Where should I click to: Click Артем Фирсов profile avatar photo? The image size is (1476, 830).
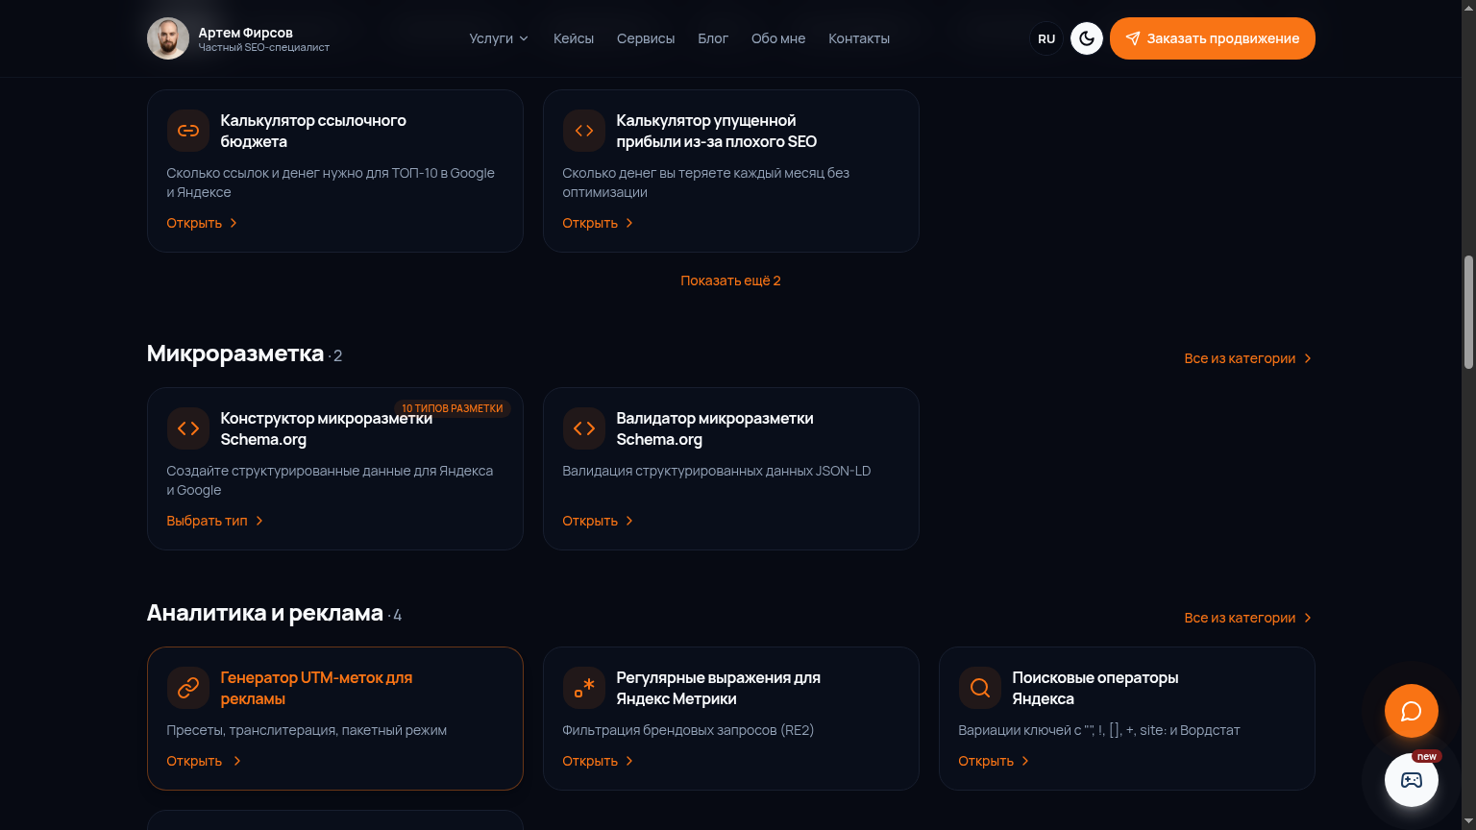tap(168, 38)
